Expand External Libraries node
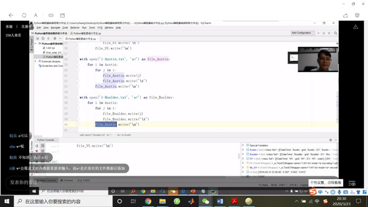Viewport: 368px width, 207px height. (x=35, y=61)
